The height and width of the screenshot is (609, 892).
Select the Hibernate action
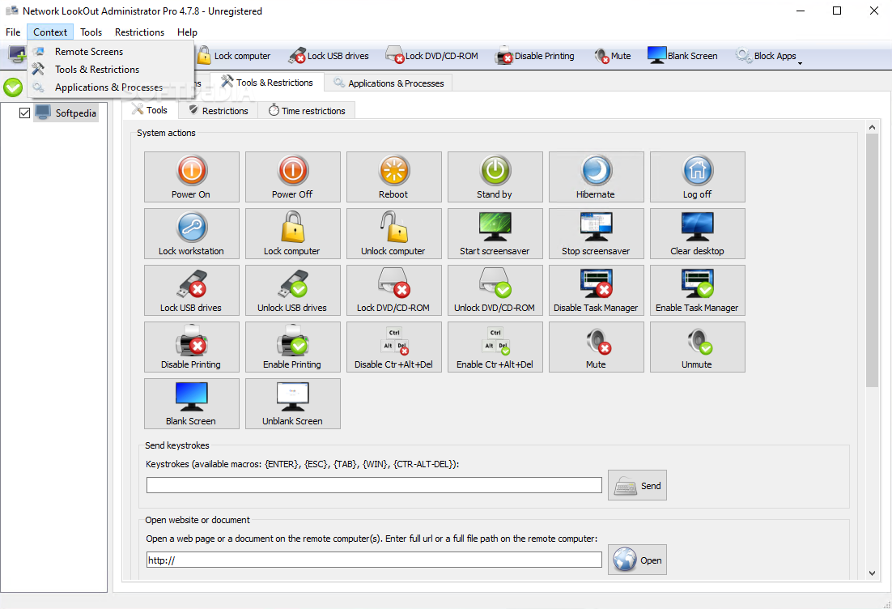tap(597, 177)
